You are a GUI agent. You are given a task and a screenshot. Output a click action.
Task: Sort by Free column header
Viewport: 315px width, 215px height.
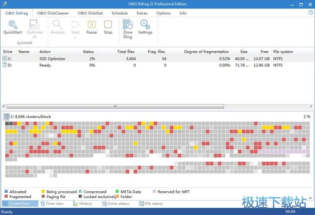coord(260,51)
